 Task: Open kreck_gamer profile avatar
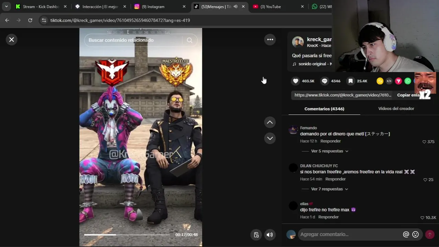(298, 42)
